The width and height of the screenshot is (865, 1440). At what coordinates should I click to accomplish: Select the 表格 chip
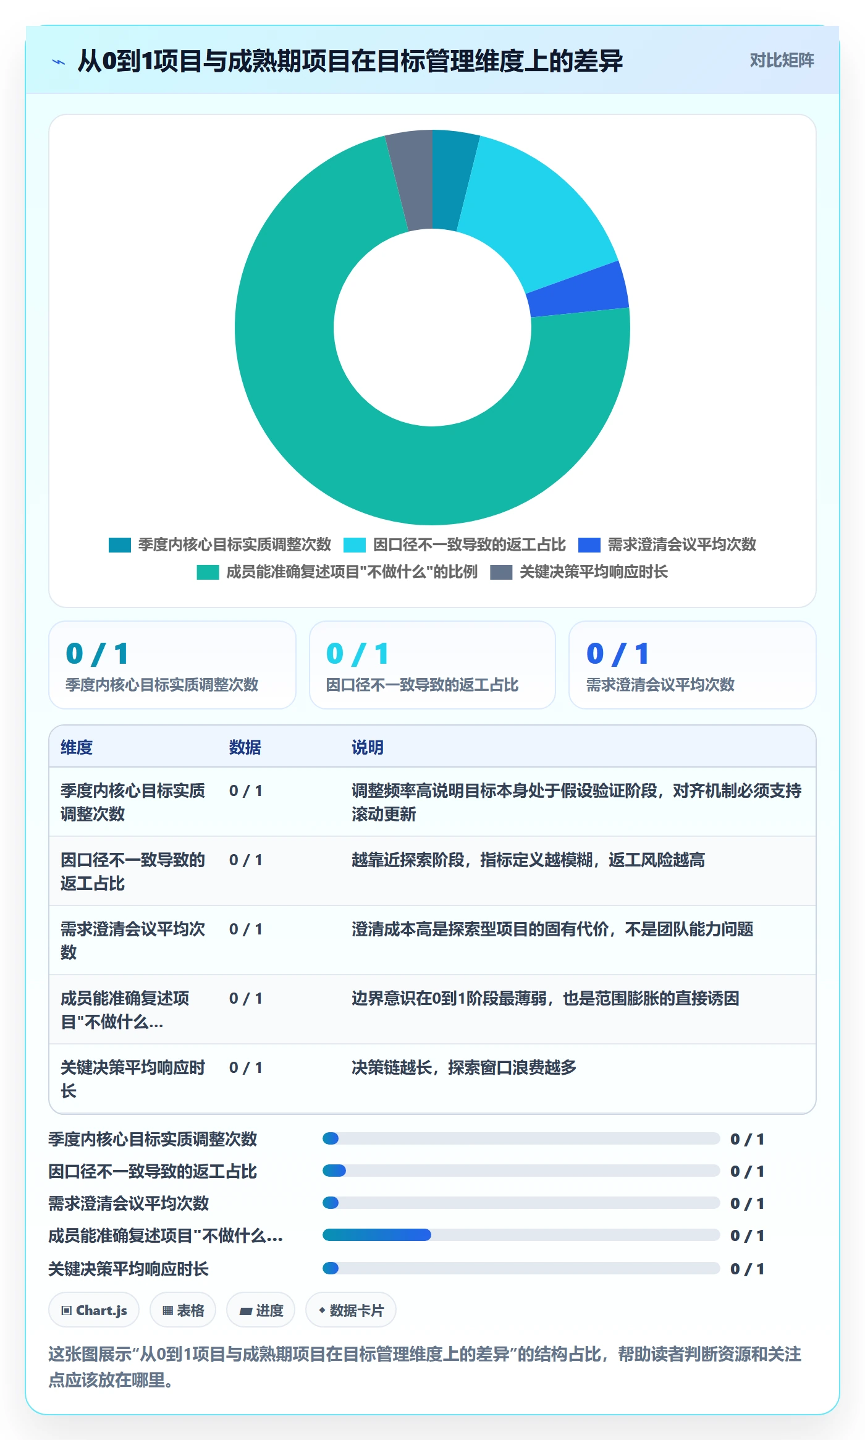pos(183,1310)
